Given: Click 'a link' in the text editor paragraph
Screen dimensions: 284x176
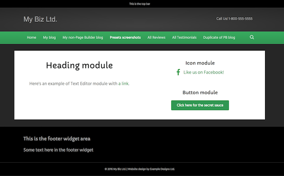Looking at the screenshot, I should 124,83.
